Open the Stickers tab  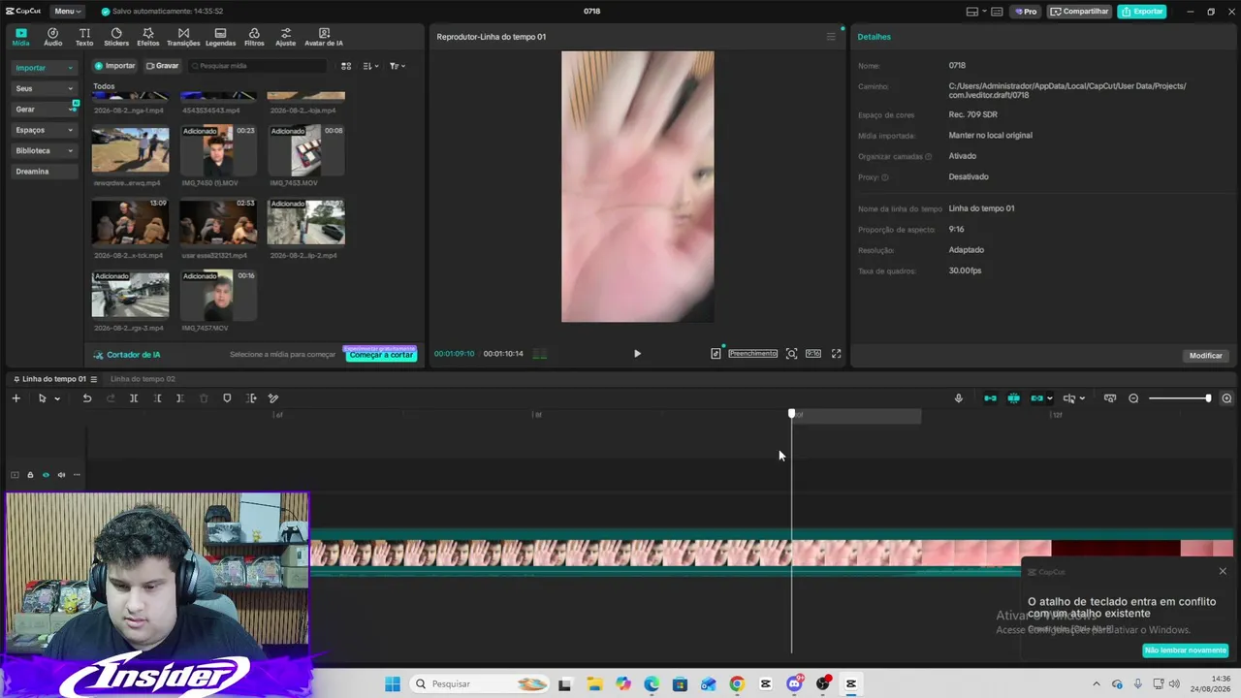click(x=116, y=37)
